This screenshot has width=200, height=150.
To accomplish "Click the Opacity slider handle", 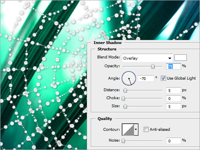I will pyautogui.click(x=153, y=66).
